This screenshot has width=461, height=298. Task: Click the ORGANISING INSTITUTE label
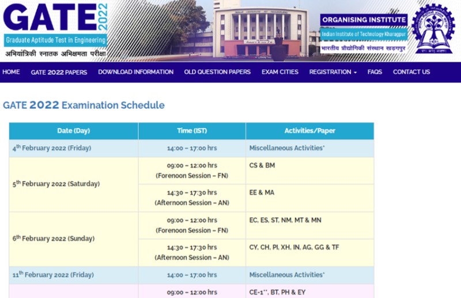[x=364, y=20]
